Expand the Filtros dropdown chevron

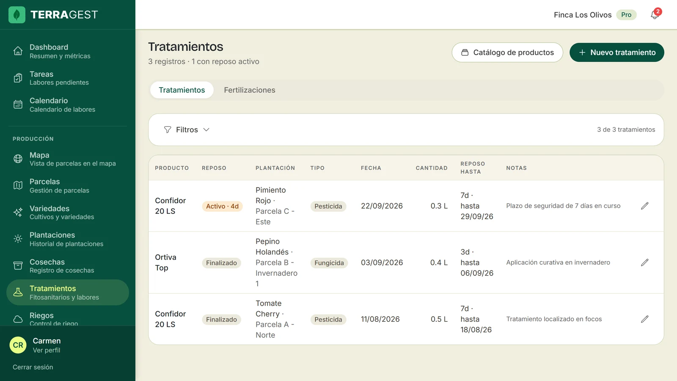click(x=206, y=130)
